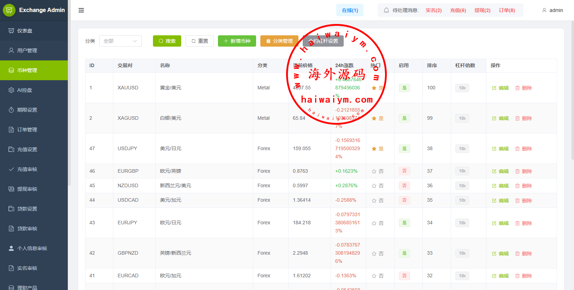574x290 pixels.
Task: Open 订单管理 in the sidebar
Action: 34,130
